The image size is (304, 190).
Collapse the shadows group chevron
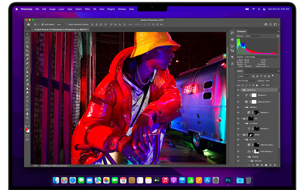click(244, 107)
